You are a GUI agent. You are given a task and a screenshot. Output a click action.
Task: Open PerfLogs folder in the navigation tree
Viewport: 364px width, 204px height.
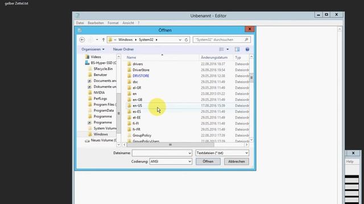100,99
